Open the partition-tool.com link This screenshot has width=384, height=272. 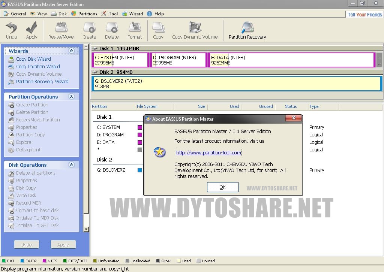tap(208, 152)
